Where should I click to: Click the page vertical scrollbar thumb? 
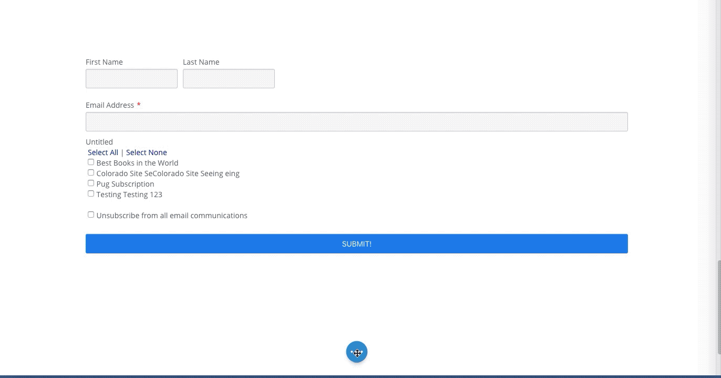coord(718,308)
